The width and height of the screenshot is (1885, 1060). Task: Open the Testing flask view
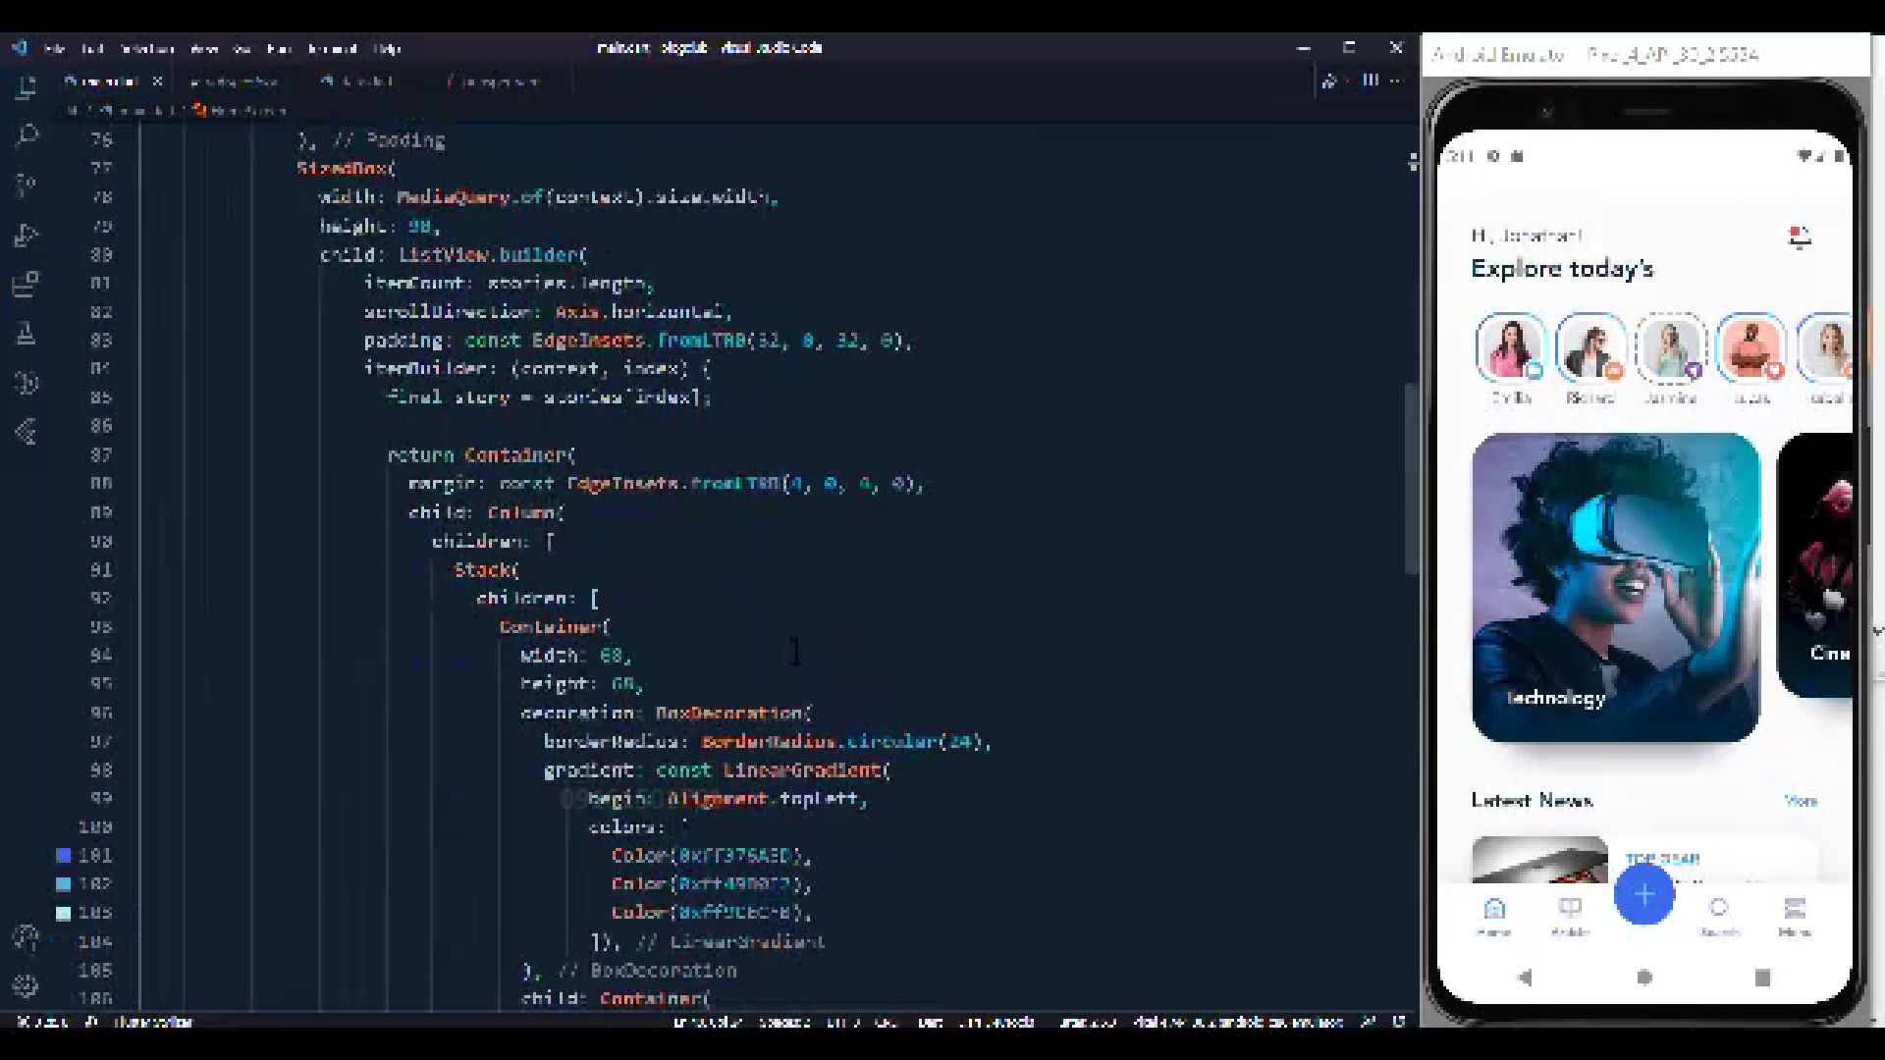point(27,334)
